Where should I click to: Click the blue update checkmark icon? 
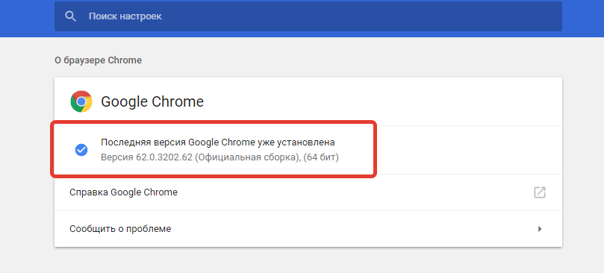click(x=81, y=150)
